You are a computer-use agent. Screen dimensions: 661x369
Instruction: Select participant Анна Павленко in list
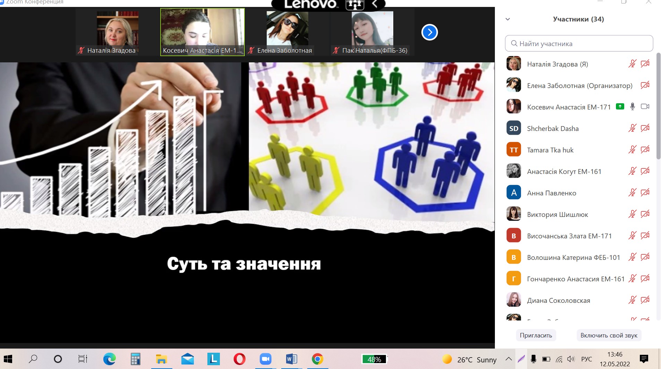(551, 193)
